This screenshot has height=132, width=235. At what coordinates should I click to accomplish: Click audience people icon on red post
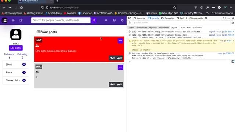[37, 45]
